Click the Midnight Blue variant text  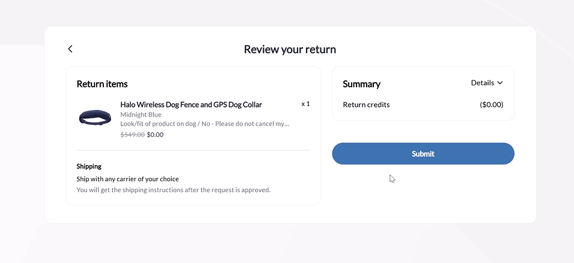tap(141, 115)
